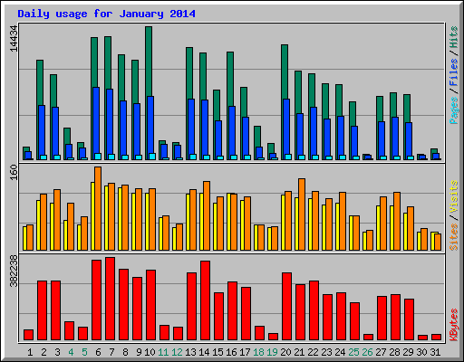The height and width of the screenshot is (362, 464).
Task: Click the 14434 hits axis value
Action: (x=14, y=38)
